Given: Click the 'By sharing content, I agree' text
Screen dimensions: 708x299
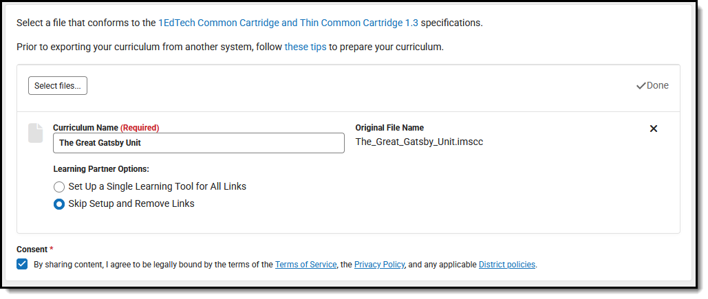Looking at the screenshot, I should (153, 265).
